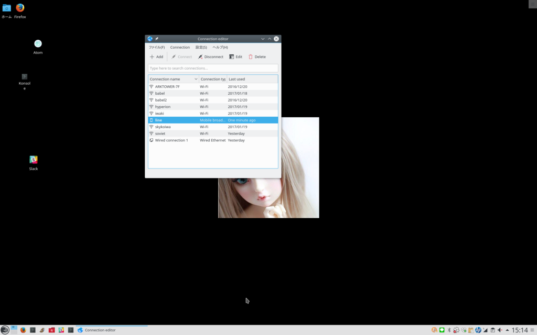Launch Firefox from the desktop
The image size is (537, 335).
[x=20, y=8]
